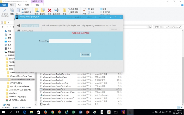This screenshot has width=184, height=115.
Task: Select WindowsPhone.Tools.cdf-ms file
Action: [55, 77]
